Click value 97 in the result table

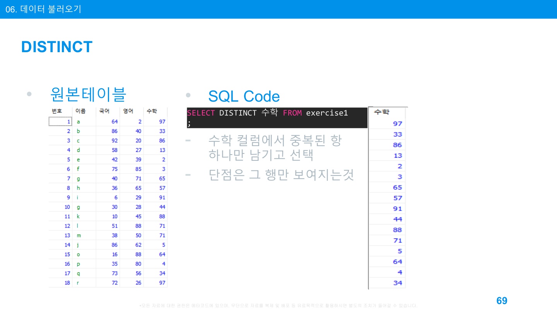tap(398, 124)
